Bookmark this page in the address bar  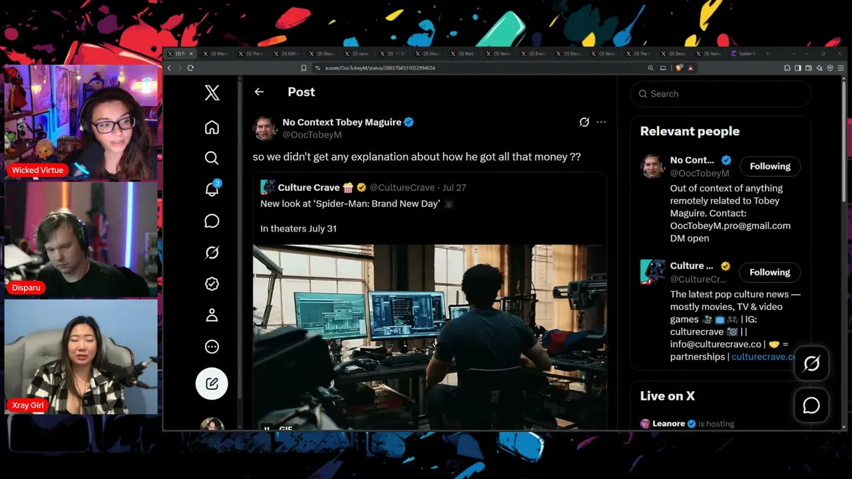tap(304, 68)
